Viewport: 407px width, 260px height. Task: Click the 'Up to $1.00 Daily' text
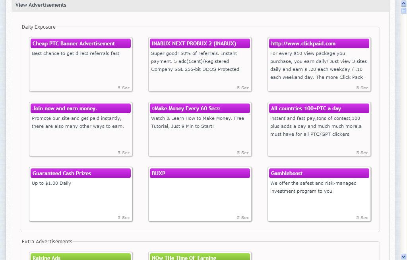pos(51,183)
